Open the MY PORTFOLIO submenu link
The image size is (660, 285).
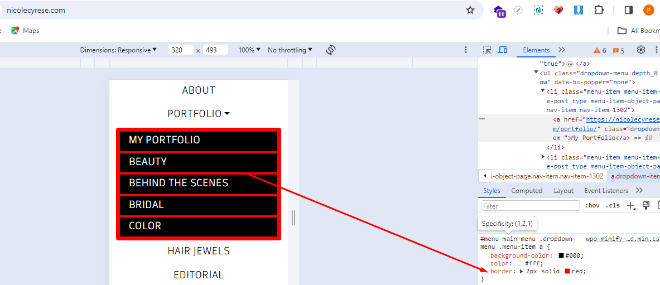(198, 141)
